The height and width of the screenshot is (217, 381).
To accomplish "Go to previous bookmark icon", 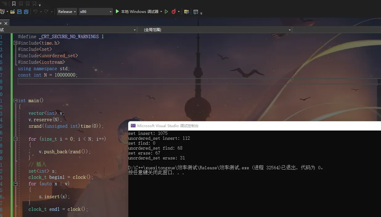I will pyautogui.click(x=21, y=4).
